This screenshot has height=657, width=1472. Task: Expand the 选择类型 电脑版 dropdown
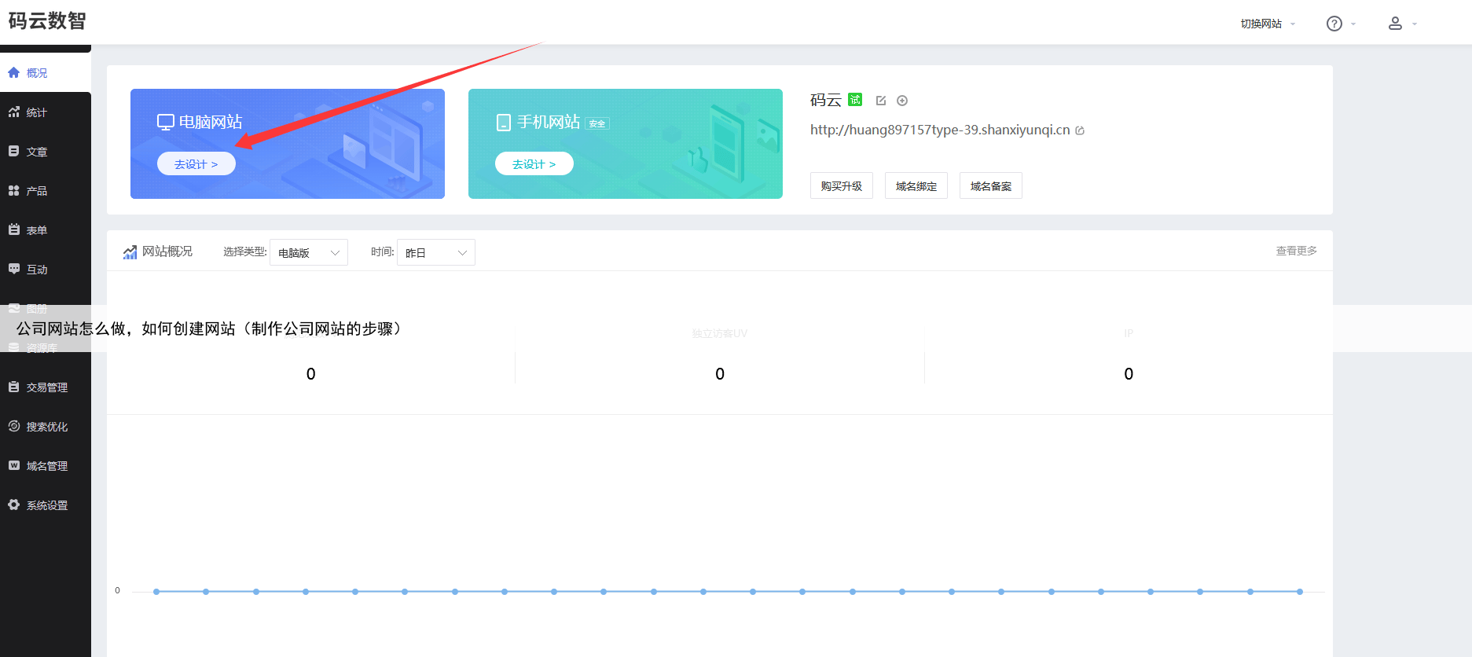(x=309, y=252)
